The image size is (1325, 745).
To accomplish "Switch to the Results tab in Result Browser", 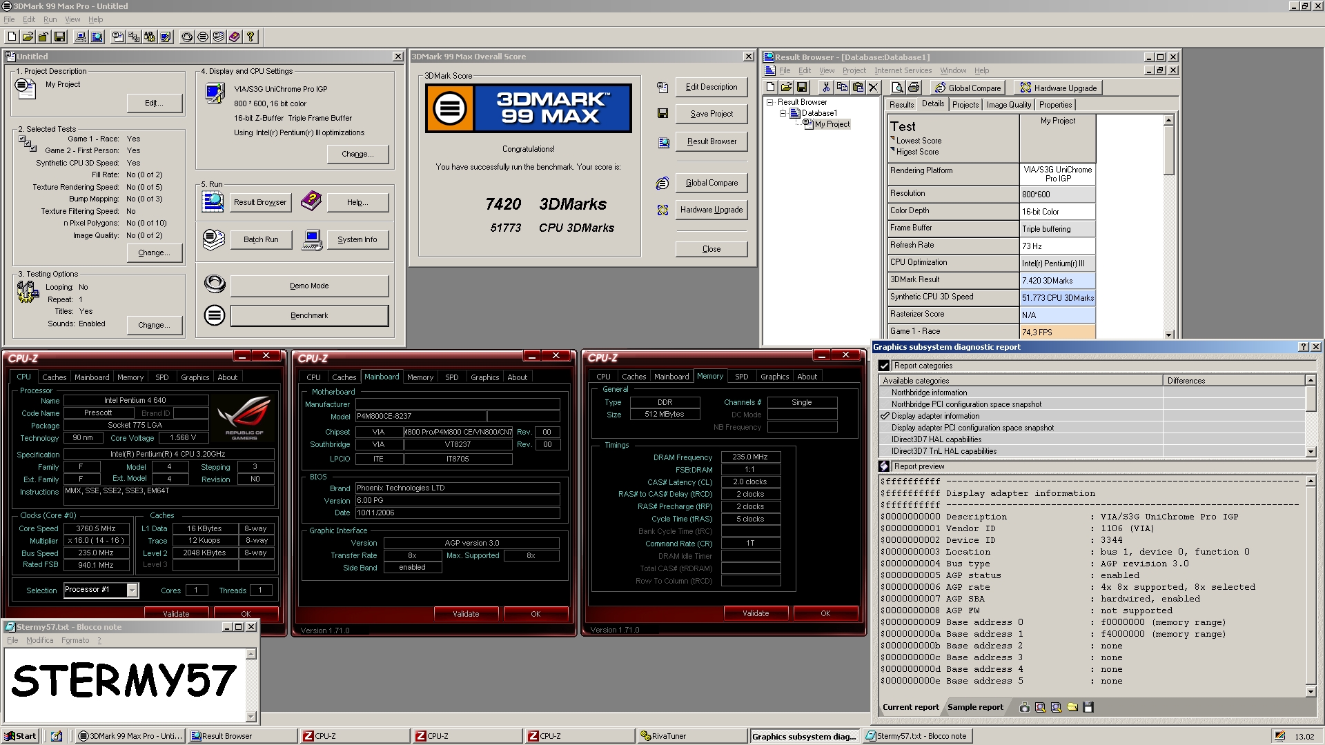I will click(901, 105).
